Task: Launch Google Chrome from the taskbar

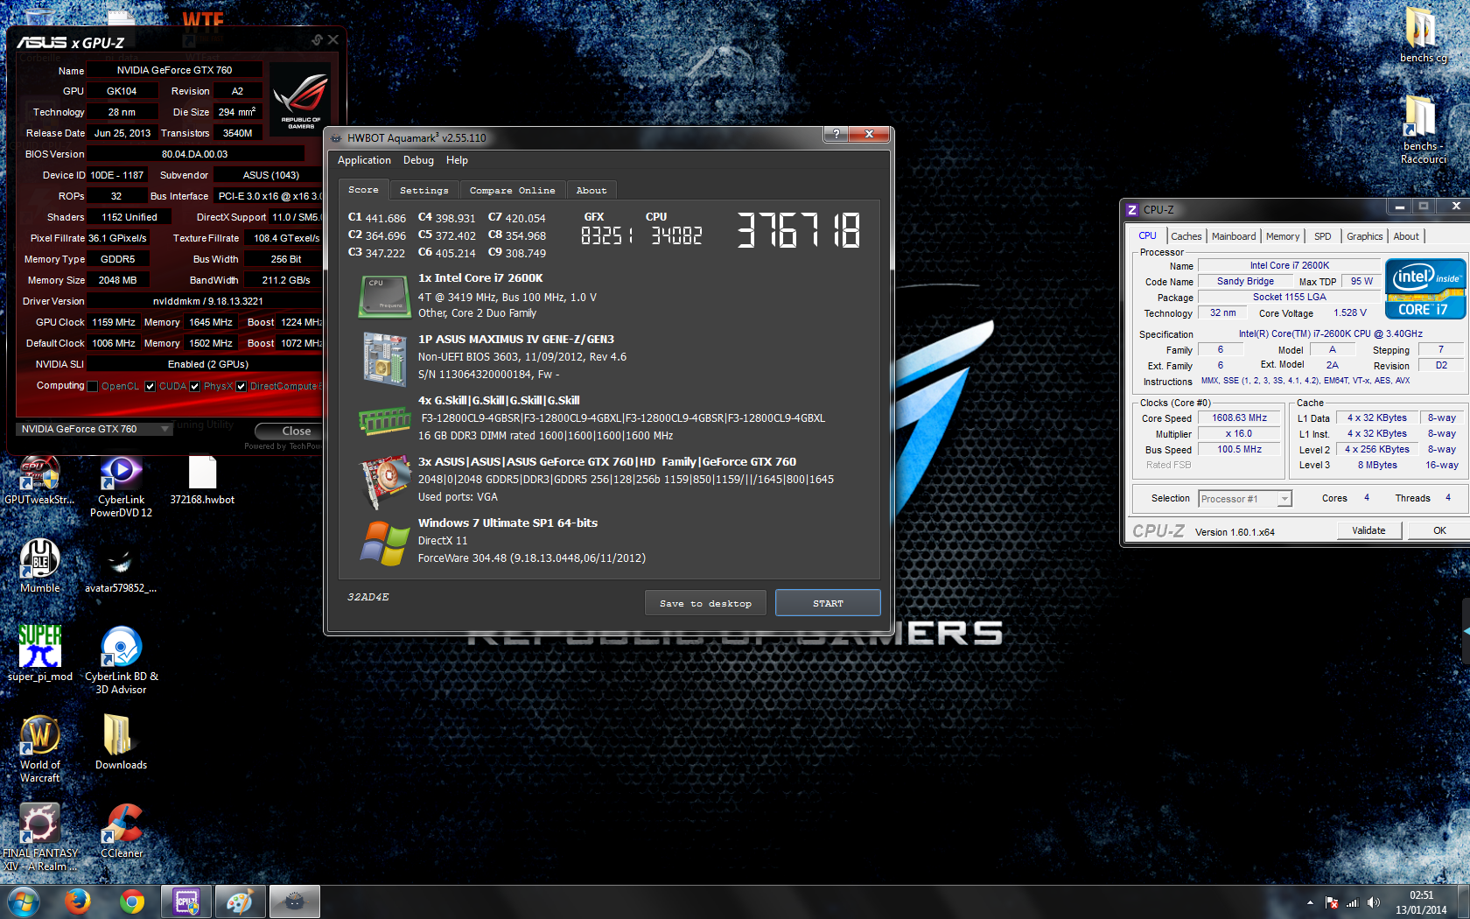Action: pyautogui.click(x=132, y=901)
